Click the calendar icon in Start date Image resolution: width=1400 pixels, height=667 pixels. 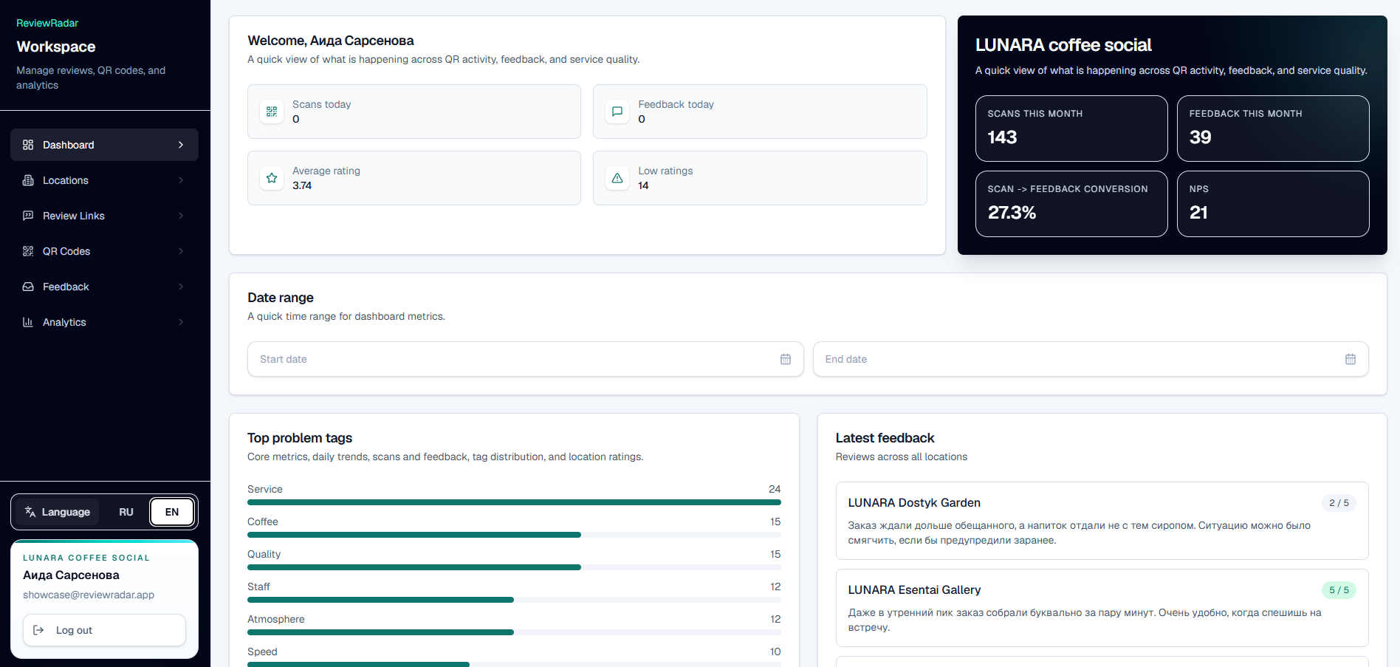pyautogui.click(x=786, y=359)
